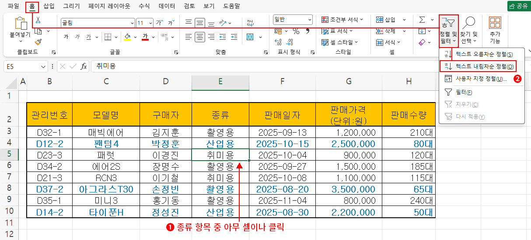Open borders dropdown arrow
531x240 pixels.
[x=116, y=37]
